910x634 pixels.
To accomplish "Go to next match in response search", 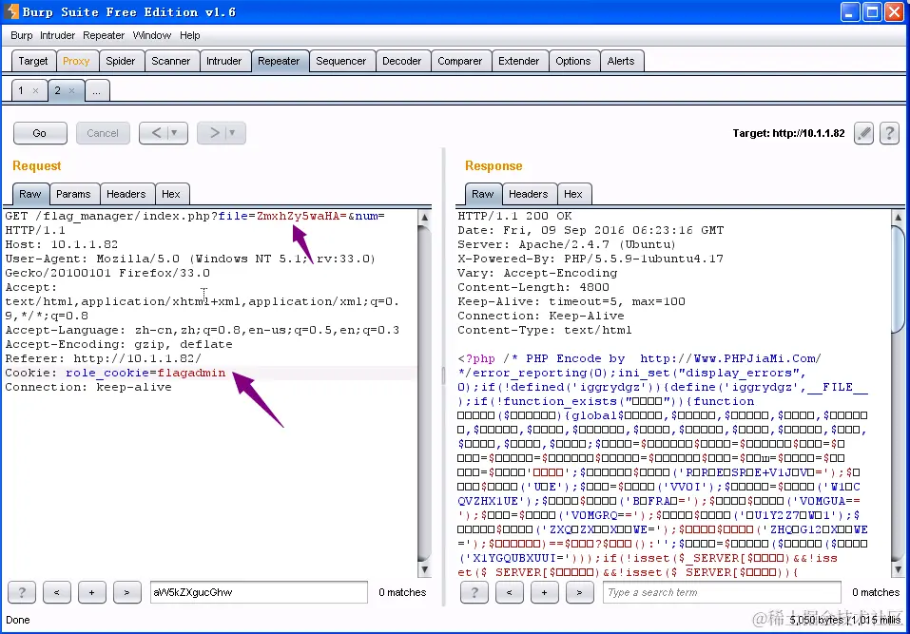I will [x=579, y=592].
